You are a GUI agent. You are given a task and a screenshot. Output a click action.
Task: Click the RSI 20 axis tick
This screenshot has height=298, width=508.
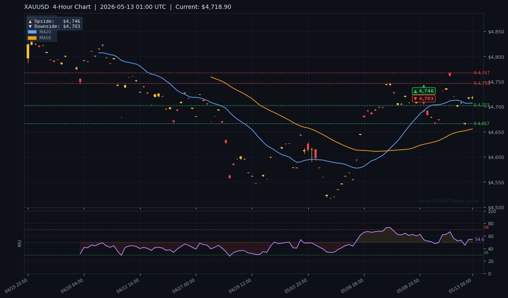(x=491, y=261)
